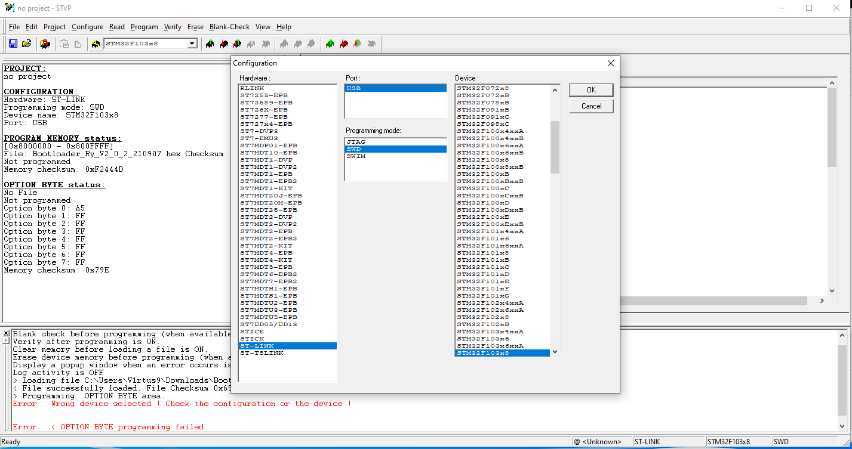Click the Save file icon in toolbar

click(13, 44)
